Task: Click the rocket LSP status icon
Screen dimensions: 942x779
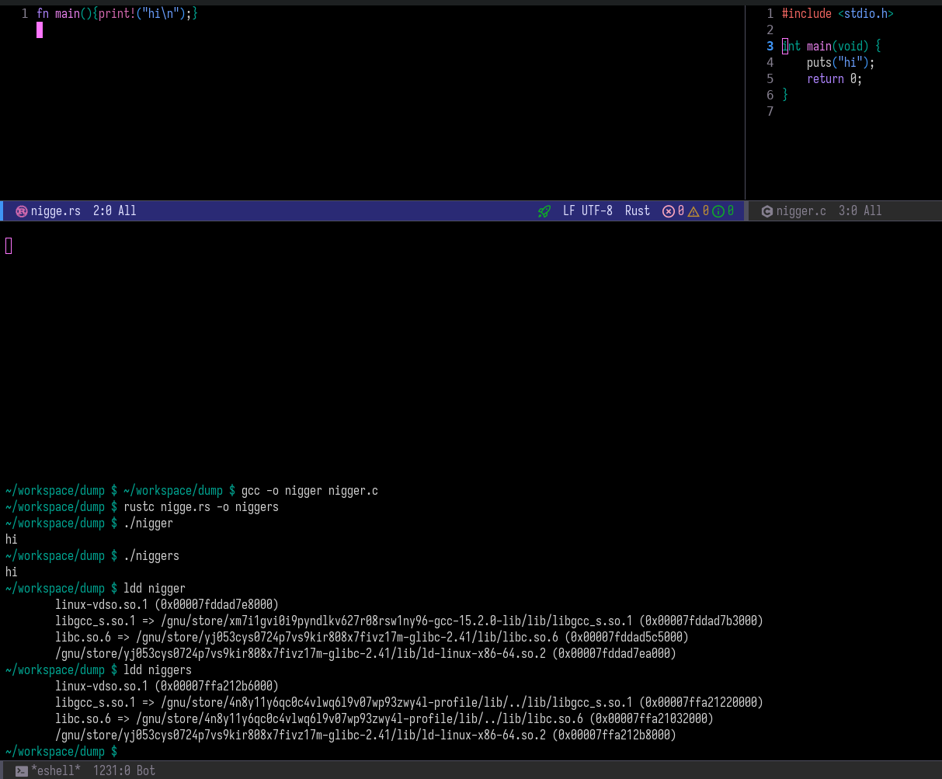Action: point(544,211)
